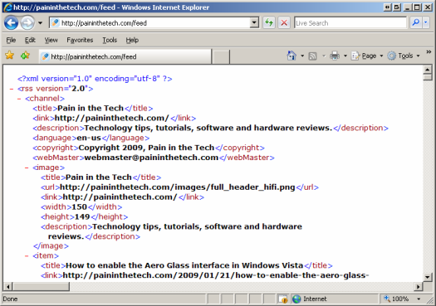Click the Forward navigation button
The width and height of the screenshot is (436, 306).
[27, 22]
